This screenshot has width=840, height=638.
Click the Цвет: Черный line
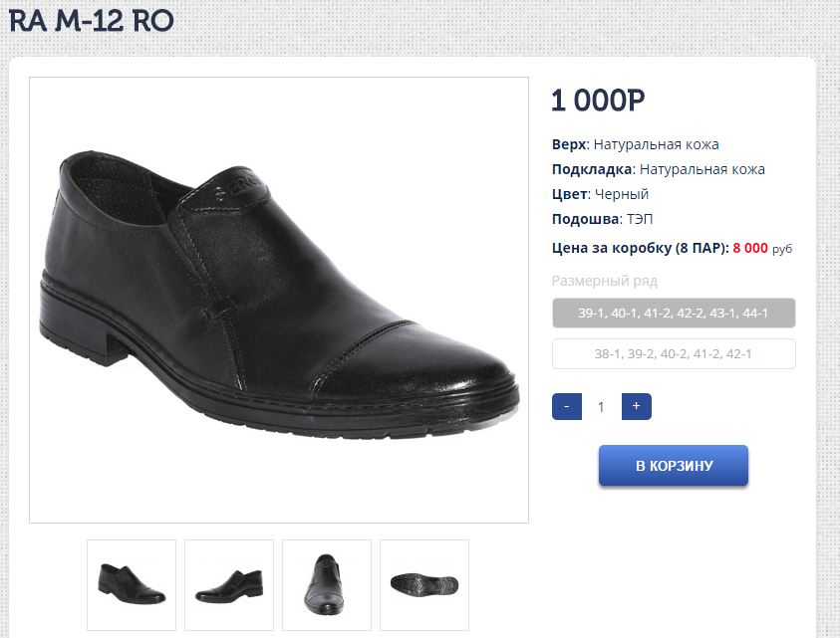(600, 194)
